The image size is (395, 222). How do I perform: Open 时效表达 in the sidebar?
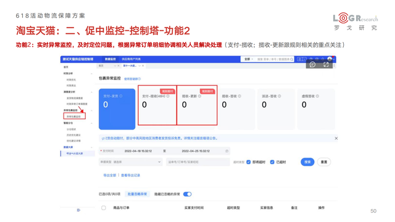point(71,86)
